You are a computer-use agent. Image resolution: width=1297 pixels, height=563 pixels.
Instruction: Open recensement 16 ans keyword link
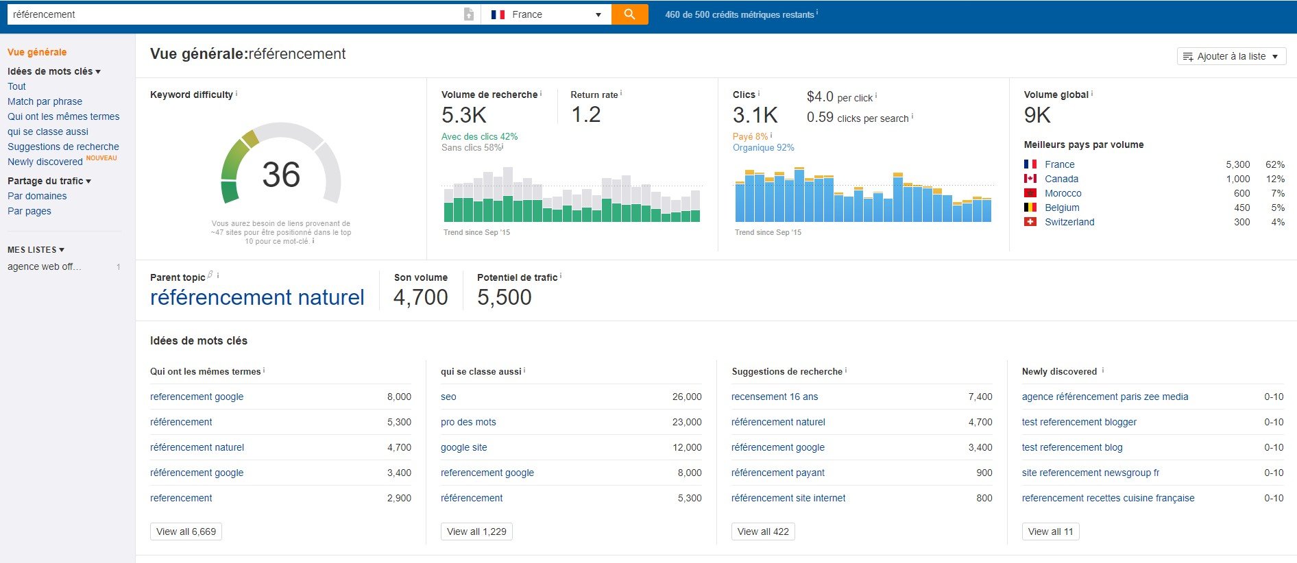[x=775, y=397]
